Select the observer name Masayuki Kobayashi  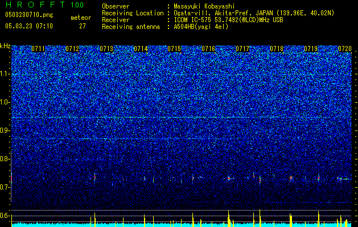click(204, 6)
